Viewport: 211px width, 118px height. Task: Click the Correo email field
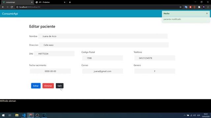pyautogui.click(x=103, y=71)
